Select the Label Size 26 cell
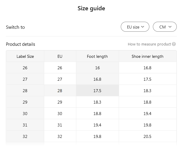Viewport: 180px width, 147px height. pos(25,68)
